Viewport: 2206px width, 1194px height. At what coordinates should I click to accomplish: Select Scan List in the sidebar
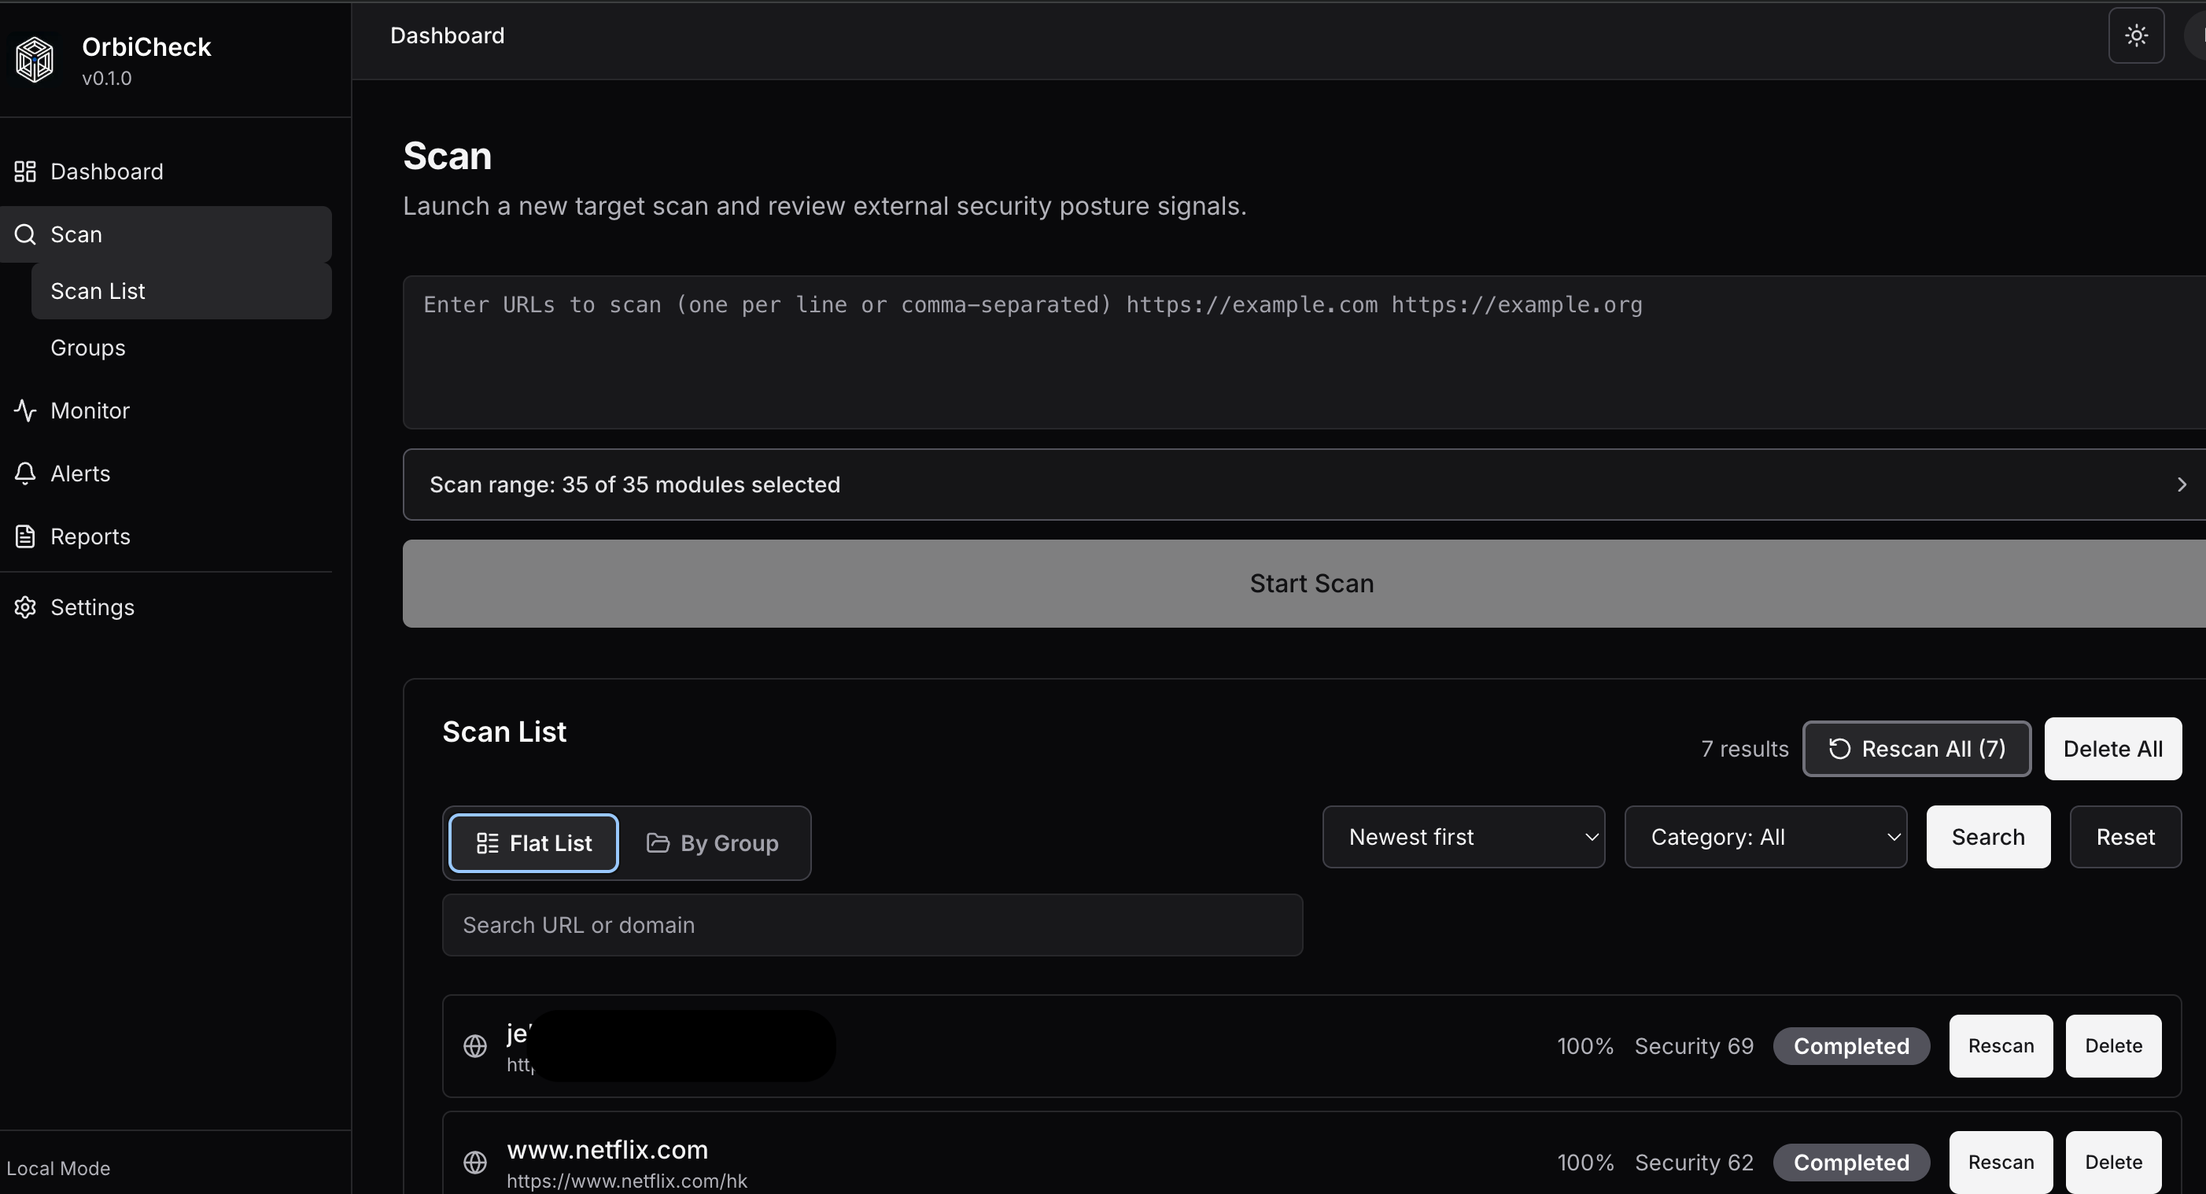98,290
